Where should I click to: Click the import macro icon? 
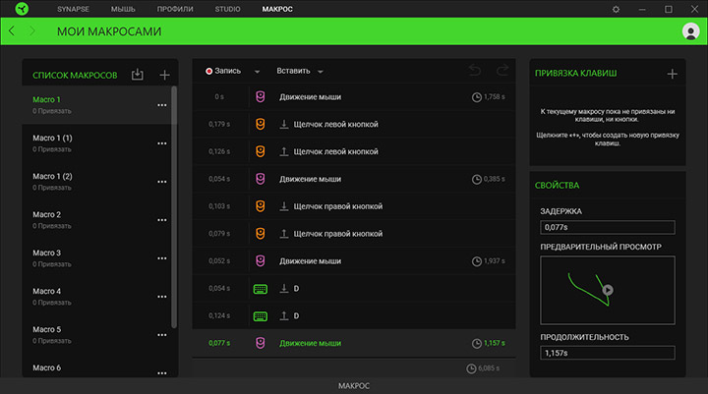click(138, 75)
